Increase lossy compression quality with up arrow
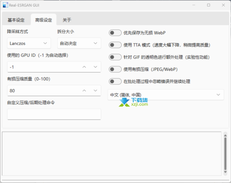Screen dimensions: 231x183 click(84, 91)
